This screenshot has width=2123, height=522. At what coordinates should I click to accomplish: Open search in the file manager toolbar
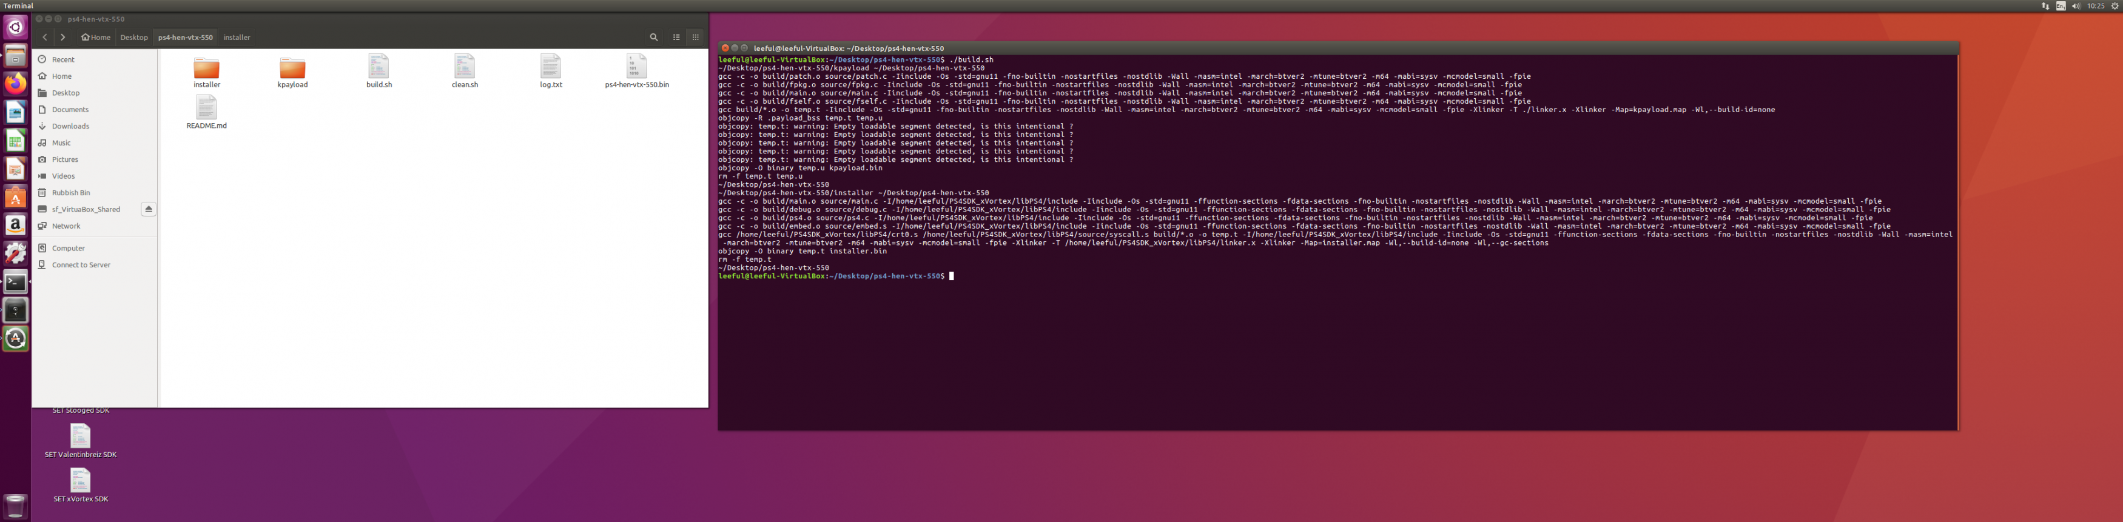click(653, 37)
